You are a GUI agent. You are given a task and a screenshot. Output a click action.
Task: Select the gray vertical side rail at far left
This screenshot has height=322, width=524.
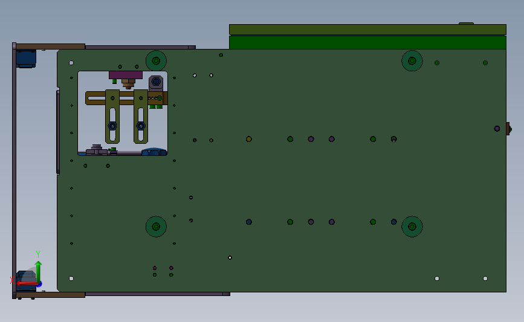click(x=14, y=170)
